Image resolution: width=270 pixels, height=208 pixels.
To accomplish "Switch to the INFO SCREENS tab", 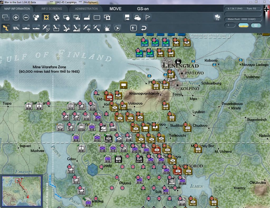I will pyautogui.click(x=51, y=9).
